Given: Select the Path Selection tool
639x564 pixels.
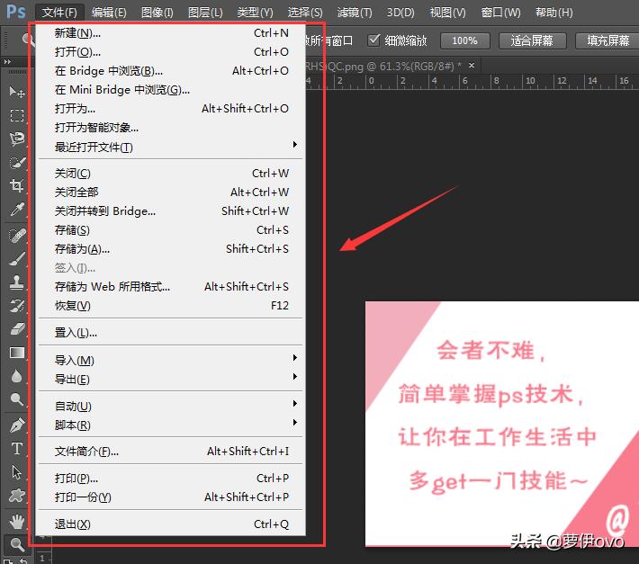Looking at the screenshot, I should tap(17, 472).
